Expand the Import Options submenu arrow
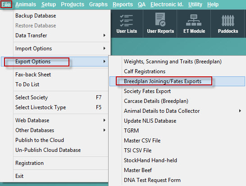This screenshot has width=246, height=186. point(105,49)
